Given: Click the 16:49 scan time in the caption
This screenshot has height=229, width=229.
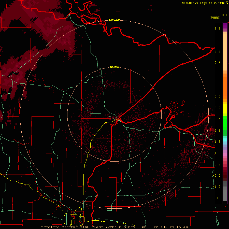Looking at the screenshot, I should [x=182, y=227].
